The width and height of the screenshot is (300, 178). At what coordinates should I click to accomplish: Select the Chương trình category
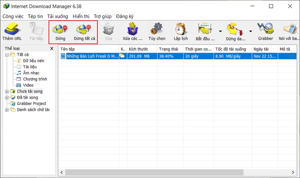click(35, 79)
